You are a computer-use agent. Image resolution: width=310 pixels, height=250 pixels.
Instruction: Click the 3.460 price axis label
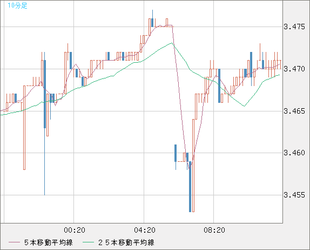point(294,153)
